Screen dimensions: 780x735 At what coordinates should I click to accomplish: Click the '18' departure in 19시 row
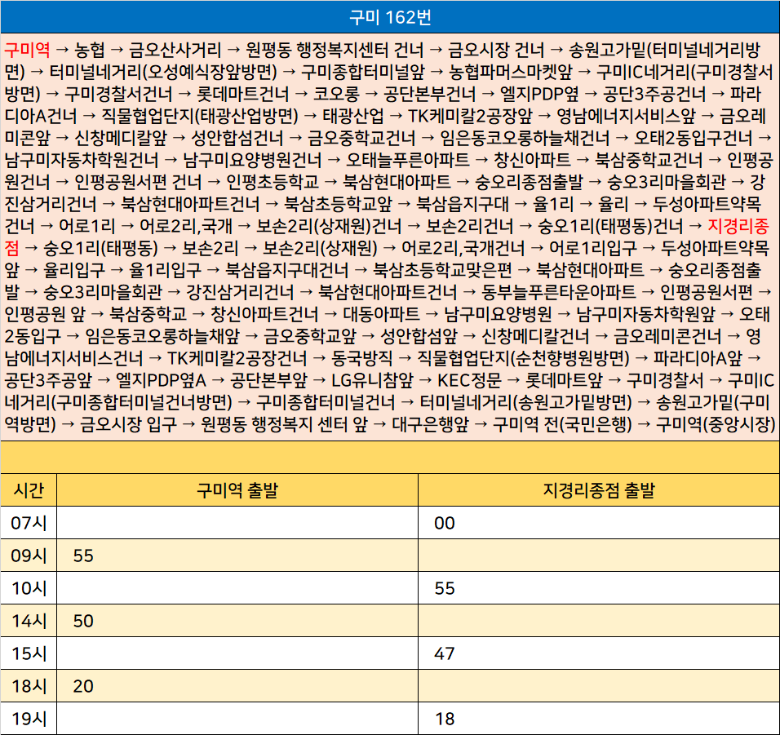coord(444,719)
